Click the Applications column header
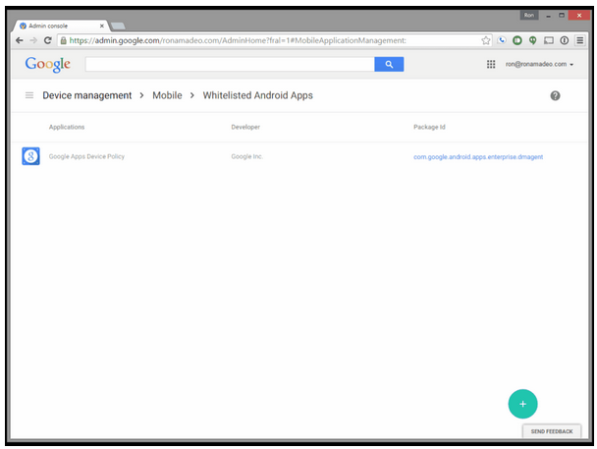Screen dimensions: 597x449 pos(67,127)
